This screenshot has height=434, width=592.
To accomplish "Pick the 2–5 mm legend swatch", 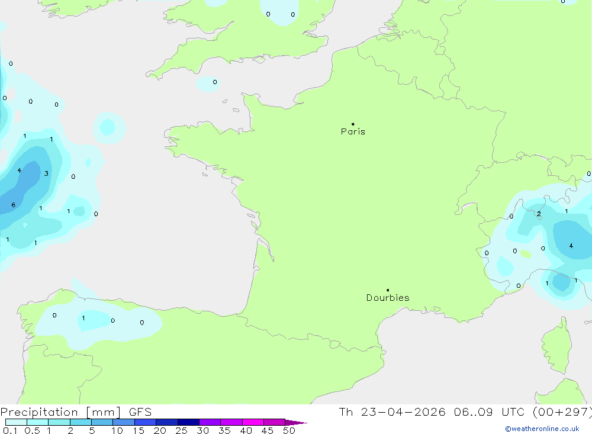I will [x=81, y=422].
